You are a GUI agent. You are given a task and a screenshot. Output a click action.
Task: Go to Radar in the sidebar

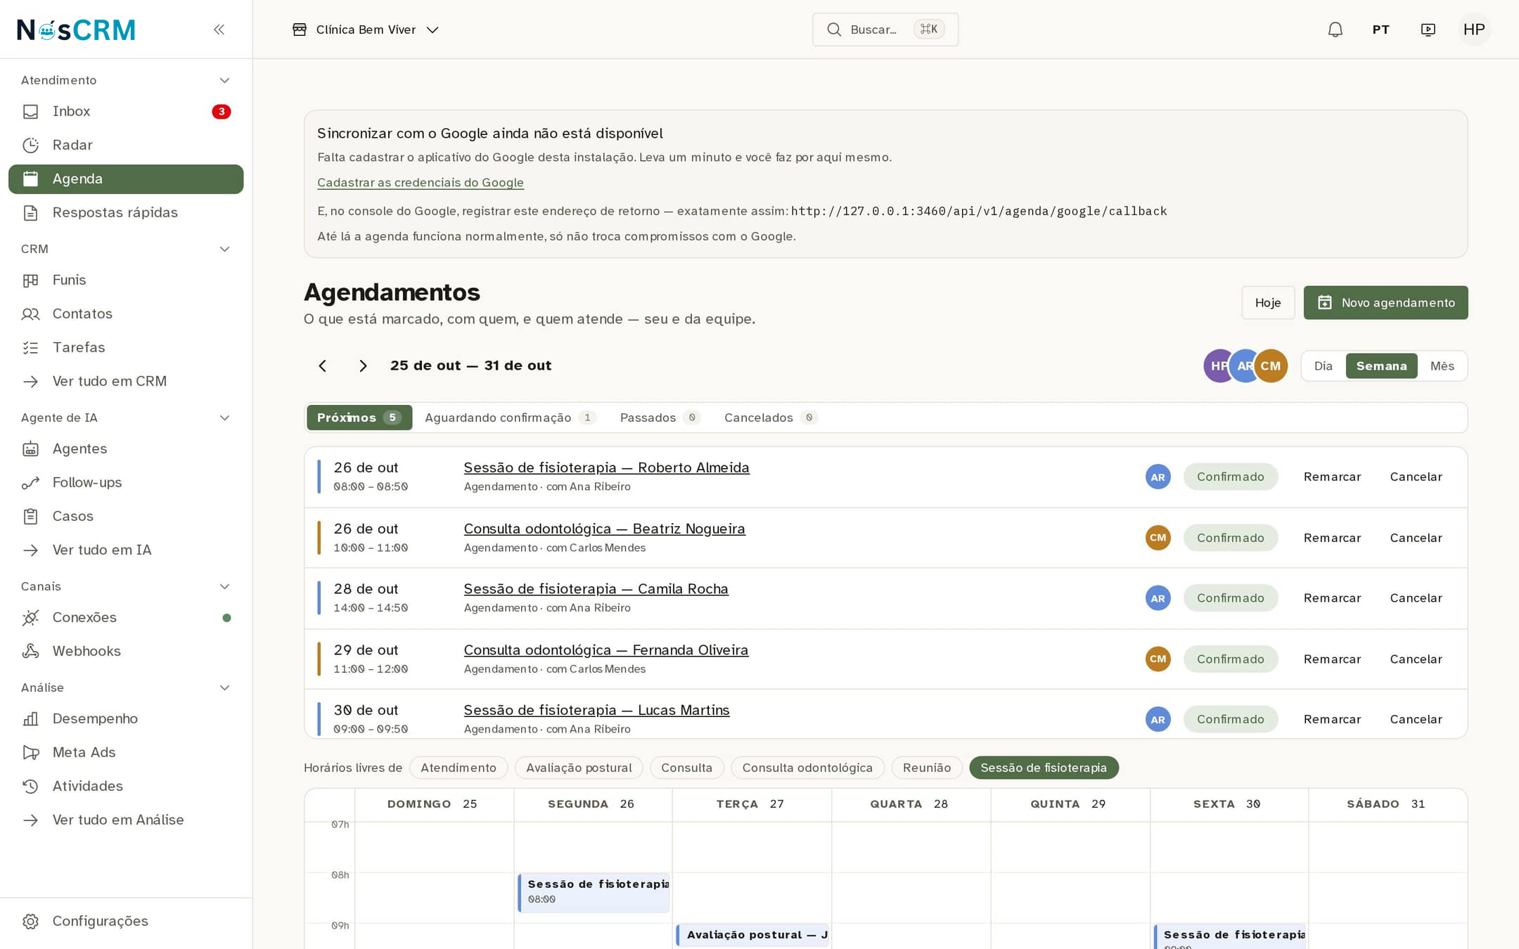pyautogui.click(x=126, y=145)
